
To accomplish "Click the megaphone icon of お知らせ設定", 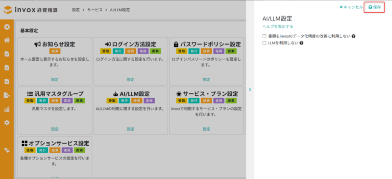I will [38, 45].
